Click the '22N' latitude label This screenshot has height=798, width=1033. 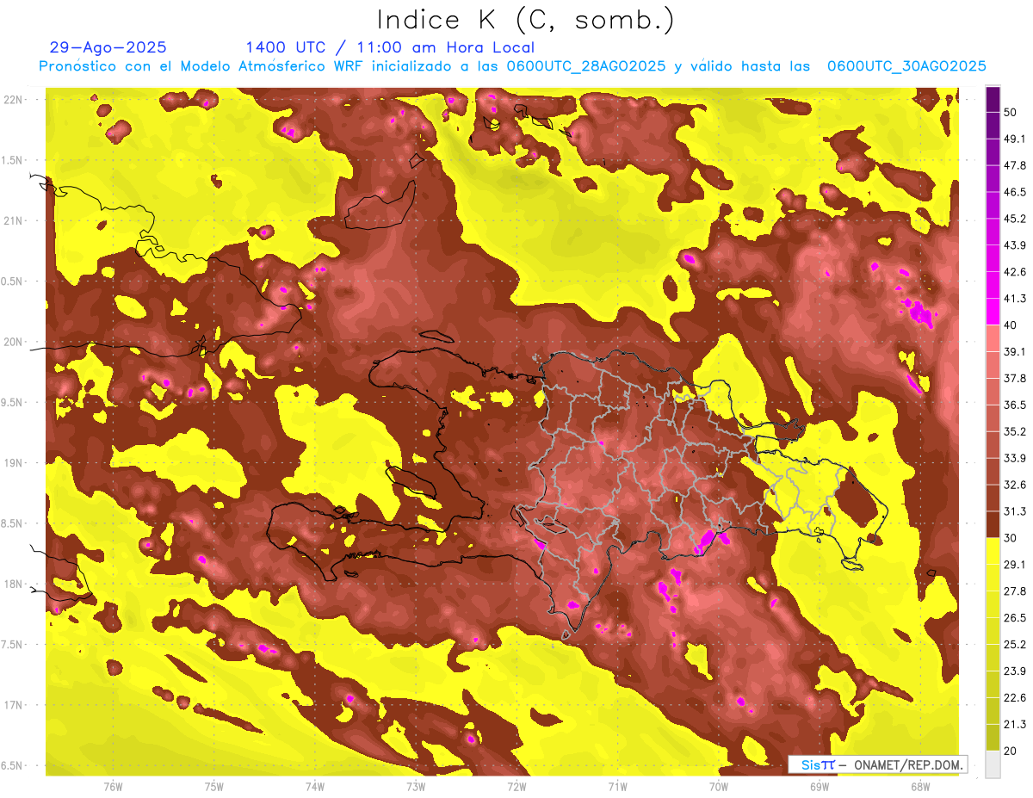pyautogui.click(x=14, y=99)
